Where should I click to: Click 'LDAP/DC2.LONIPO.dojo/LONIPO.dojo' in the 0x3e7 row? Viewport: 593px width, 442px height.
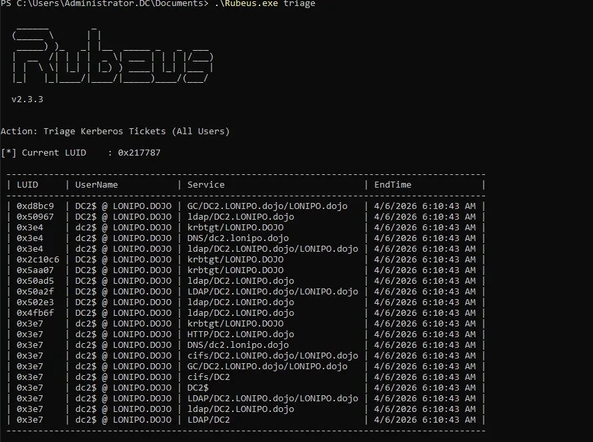[273, 399]
